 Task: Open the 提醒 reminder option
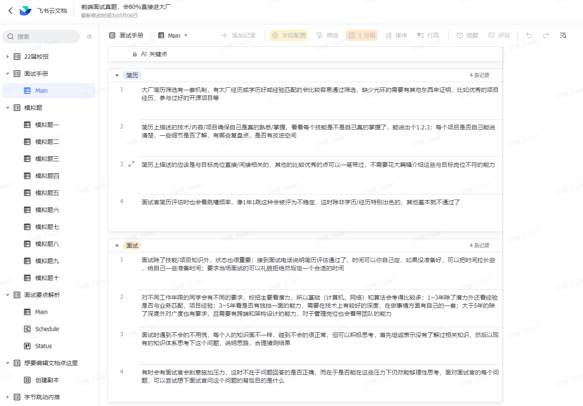[467, 35]
